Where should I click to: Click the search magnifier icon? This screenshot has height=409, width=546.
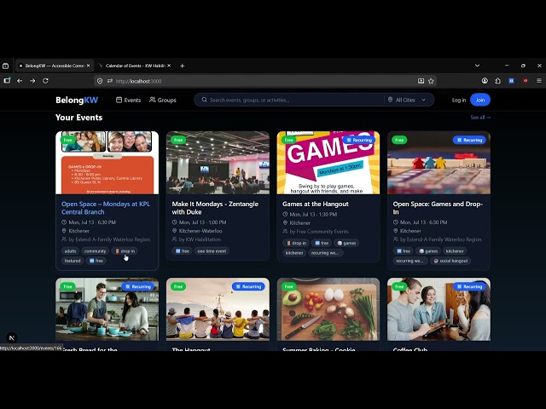tap(205, 100)
